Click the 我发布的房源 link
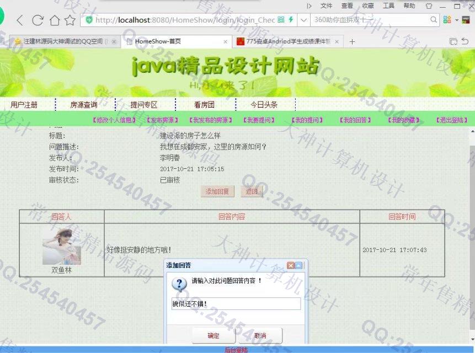The height and width of the screenshot is (353, 475). 211,120
